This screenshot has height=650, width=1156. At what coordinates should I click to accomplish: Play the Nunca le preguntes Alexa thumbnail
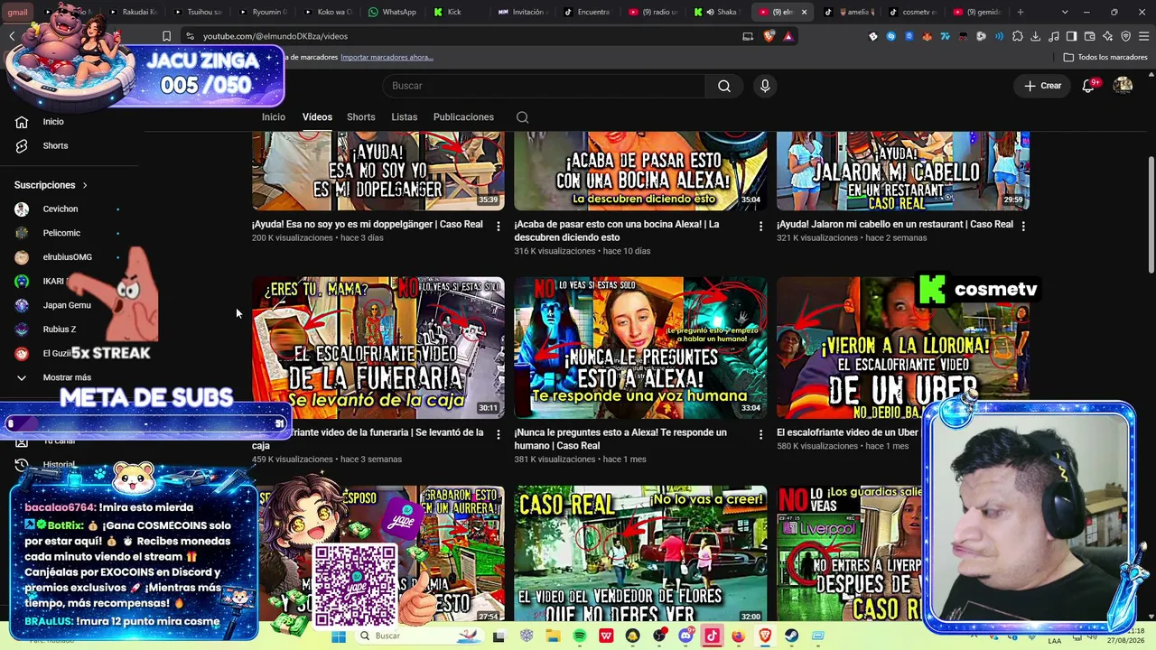pyautogui.click(x=640, y=348)
